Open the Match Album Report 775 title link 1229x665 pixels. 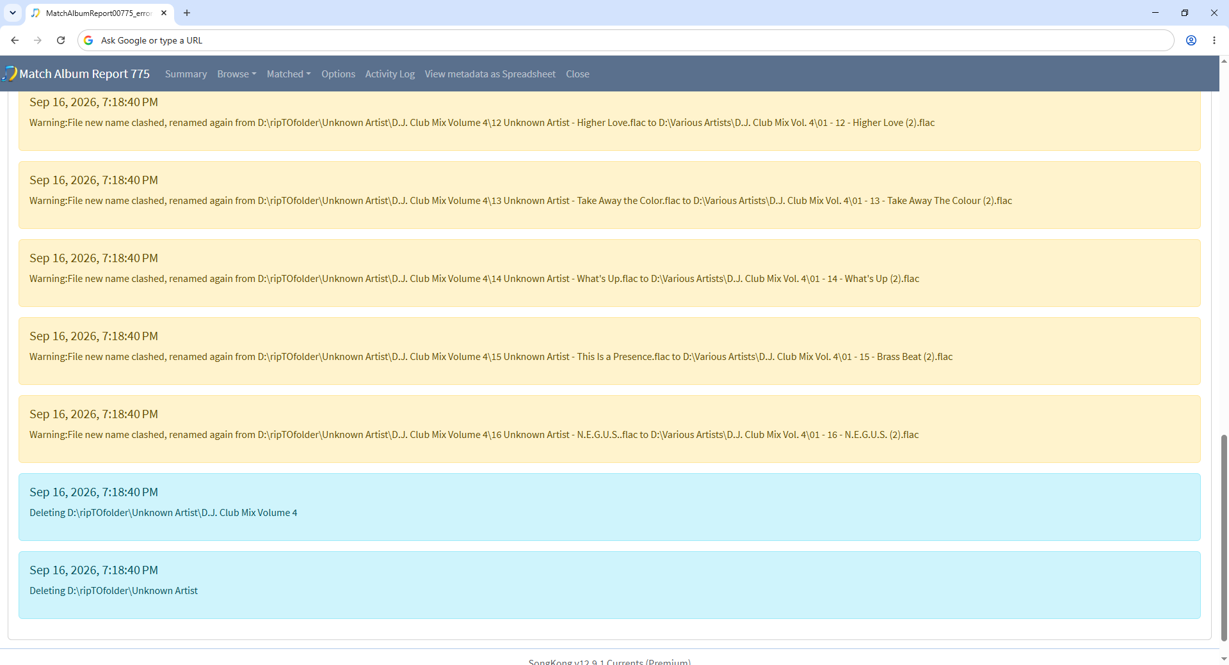click(84, 74)
